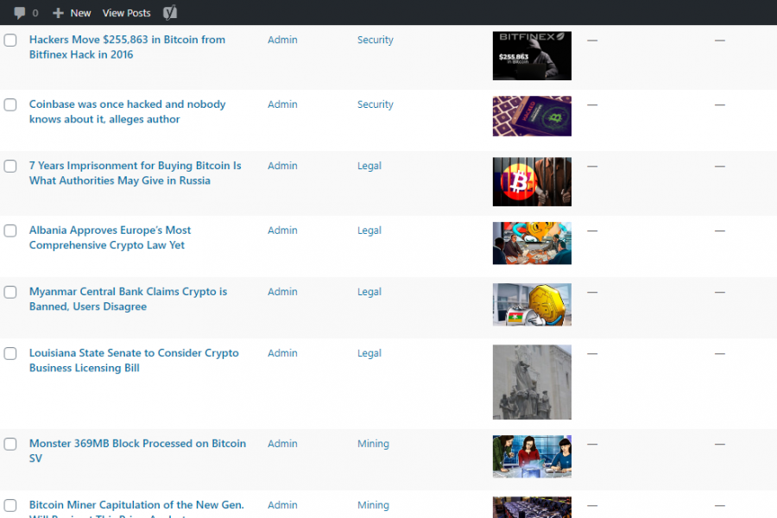Click the Bitfinex hacker featured image thumbnail

click(532, 55)
